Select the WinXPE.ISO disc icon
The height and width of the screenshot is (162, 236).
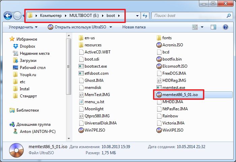tap(159, 130)
